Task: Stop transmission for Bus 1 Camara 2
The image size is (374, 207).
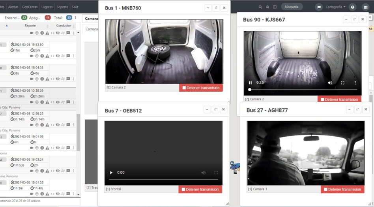Action: (201, 88)
